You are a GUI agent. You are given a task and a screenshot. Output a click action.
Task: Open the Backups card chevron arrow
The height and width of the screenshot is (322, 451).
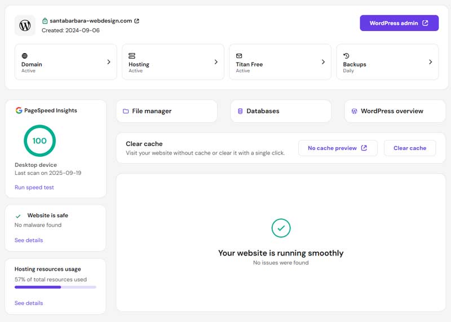tap(430, 62)
